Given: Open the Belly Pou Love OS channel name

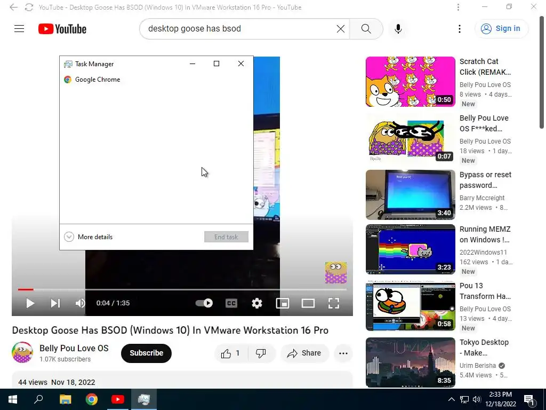Looking at the screenshot, I should coord(74,348).
